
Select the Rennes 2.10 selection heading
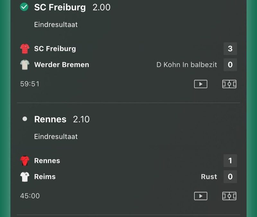tap(62, 119)
